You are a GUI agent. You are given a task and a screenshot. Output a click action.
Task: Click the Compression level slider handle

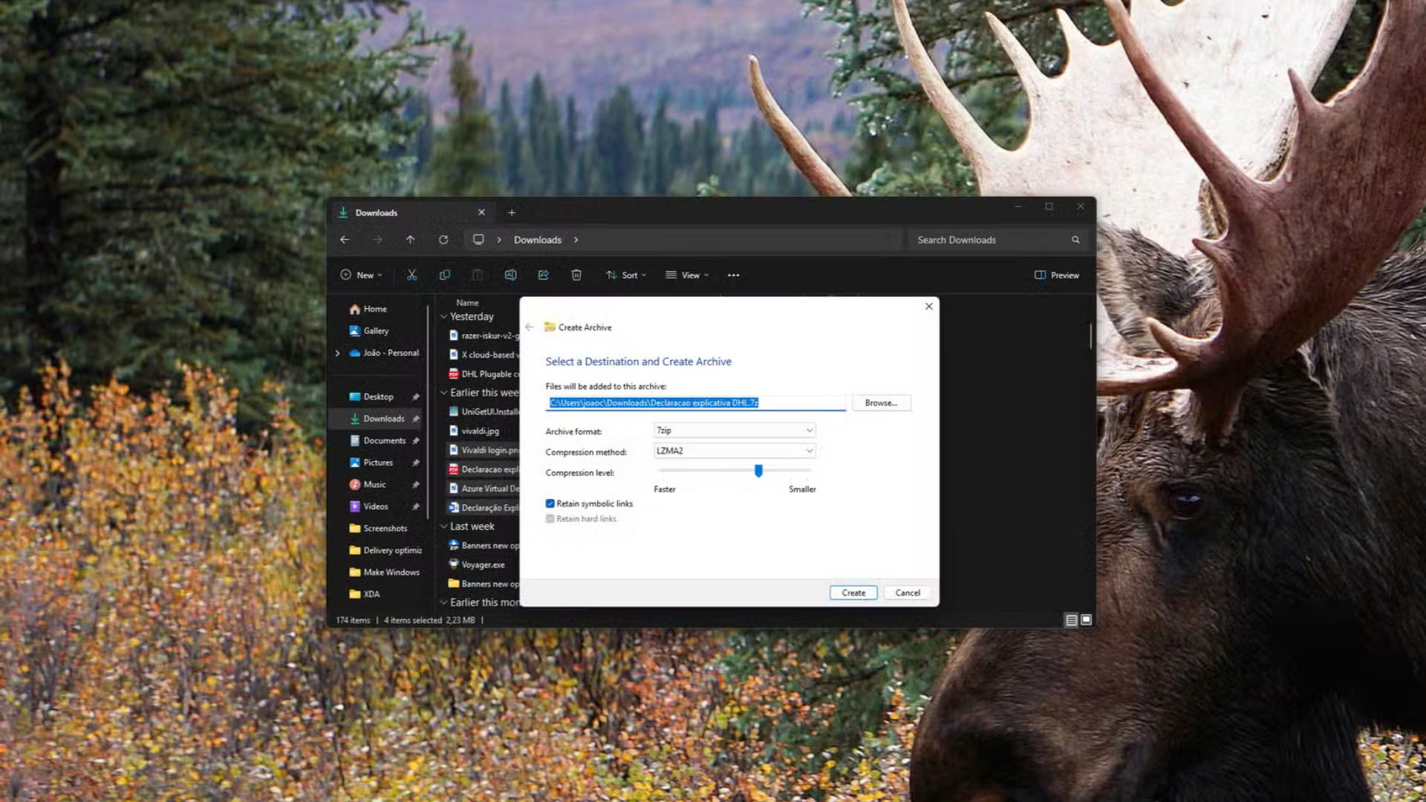pyautogui.click(x=758, y=471)
